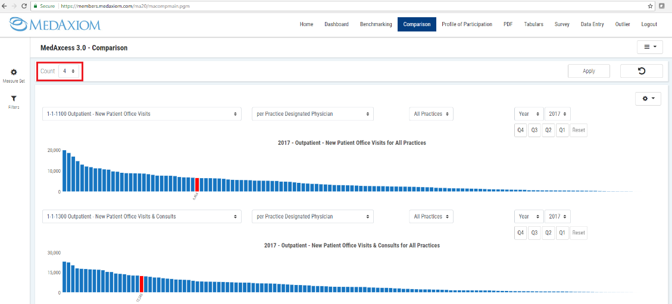This screenshot has width=672, height=304.
Task: Select Q1 for the first chart
Action: coord(562,130)
